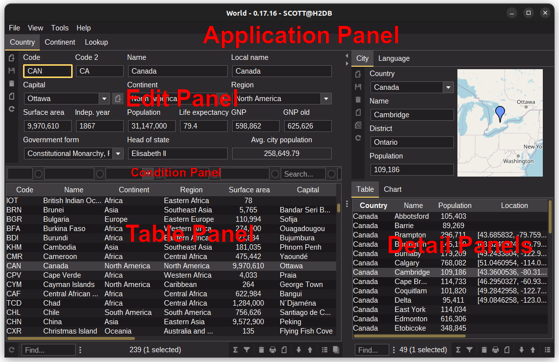Click the Sigma aggregate icon in the bottom toolbar
559x362 pixels.
(x=236, y=350)
